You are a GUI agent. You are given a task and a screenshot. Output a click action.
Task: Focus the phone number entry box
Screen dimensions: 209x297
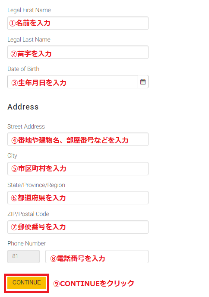tap(97, 257)
